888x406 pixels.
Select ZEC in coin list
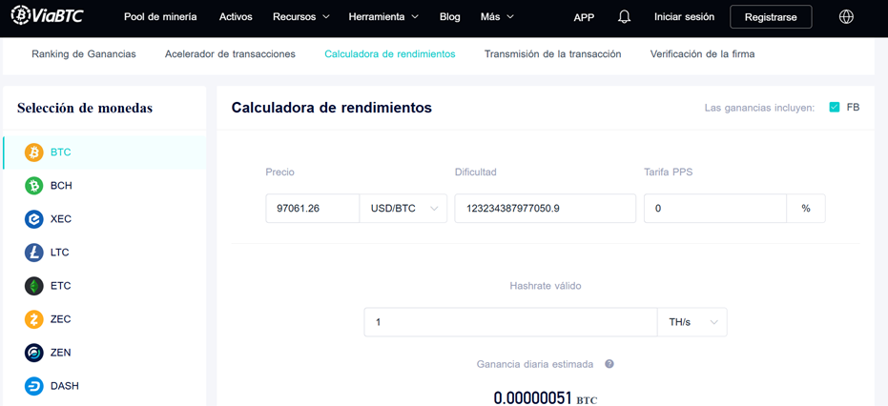click(x=104, y=319)
